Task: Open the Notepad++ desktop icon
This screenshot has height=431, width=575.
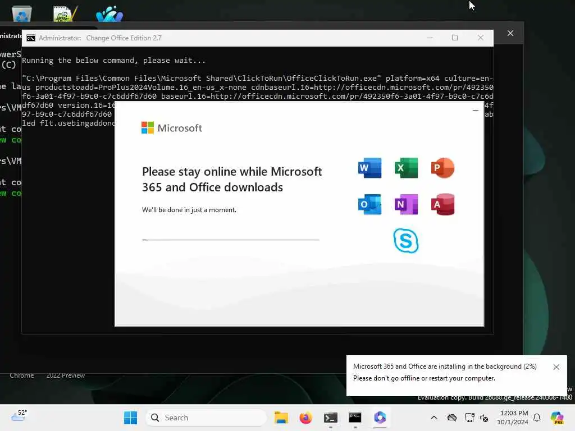Action: click(65, 14)
